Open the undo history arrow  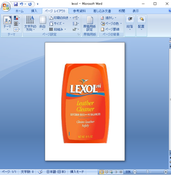tap(25, 4)
